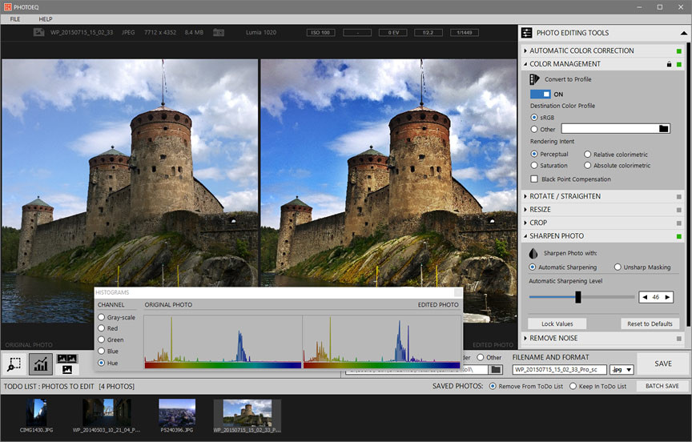Select Automatic Sharpening option
The height and width of the screenshot is (442, 692).
tap(533, 267)
